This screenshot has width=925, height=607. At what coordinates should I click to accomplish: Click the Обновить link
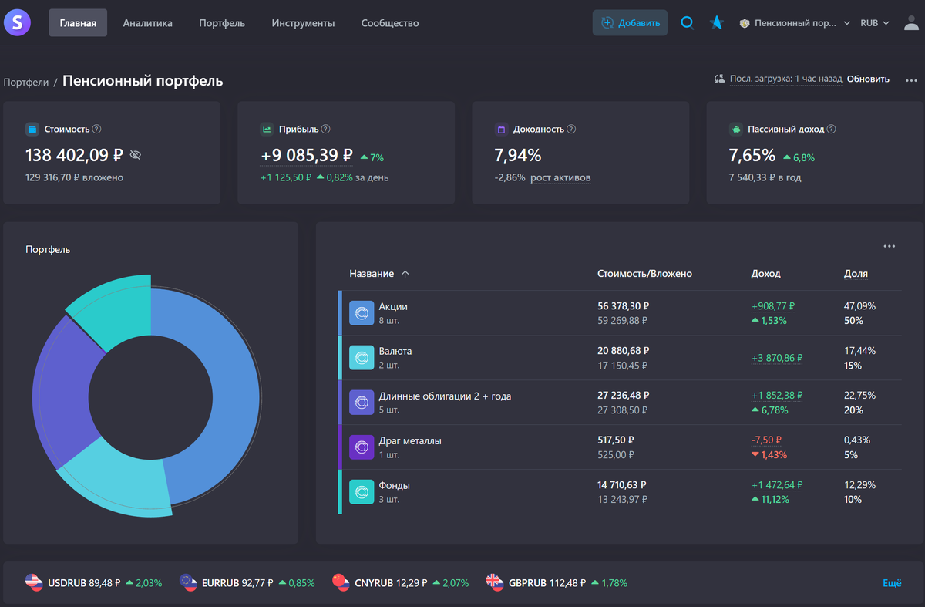click(x=868, y=79)
